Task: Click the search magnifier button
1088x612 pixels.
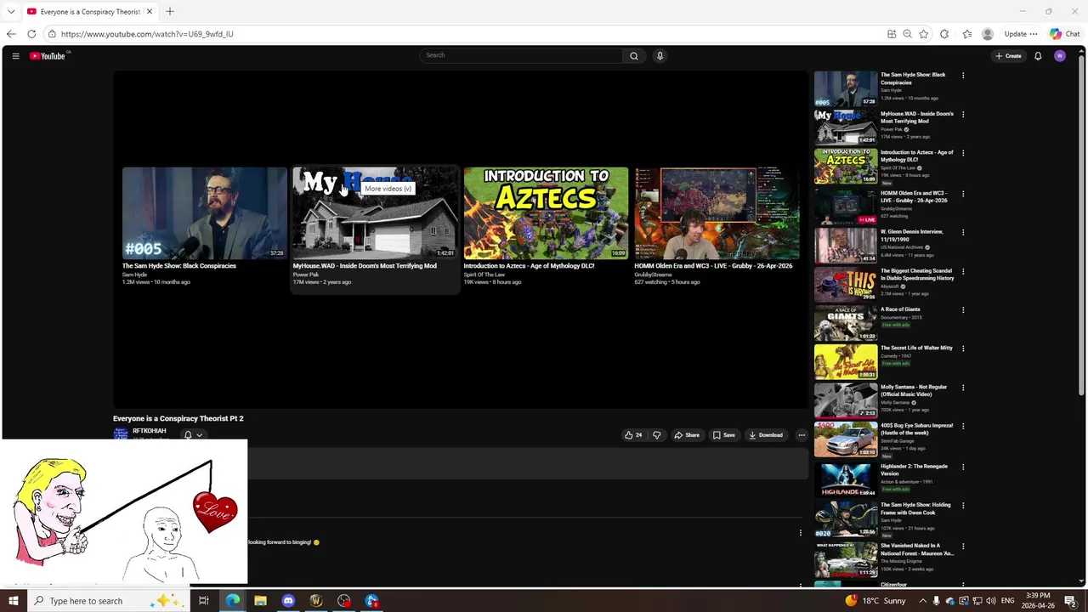Action: 633,56
